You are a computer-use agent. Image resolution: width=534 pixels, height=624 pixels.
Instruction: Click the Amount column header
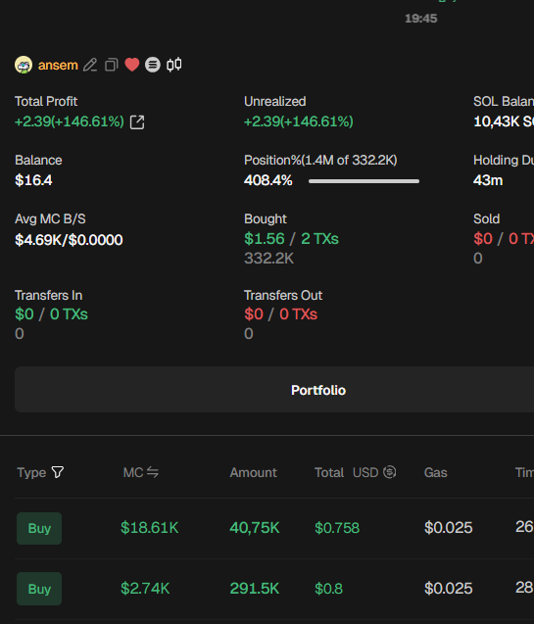[254, 472]
